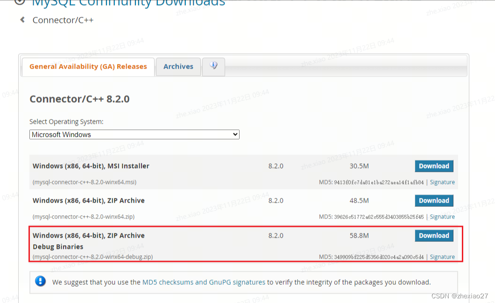Open MD5 checksums and GnuPG signatures link
Image resolution: width=495 pixels, height=303 pixels.
(x=204, y=282)
